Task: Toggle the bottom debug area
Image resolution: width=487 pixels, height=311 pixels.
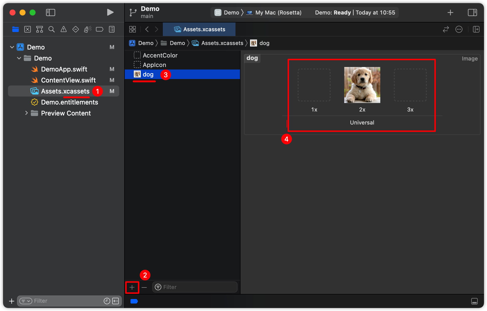Action: 474,301
